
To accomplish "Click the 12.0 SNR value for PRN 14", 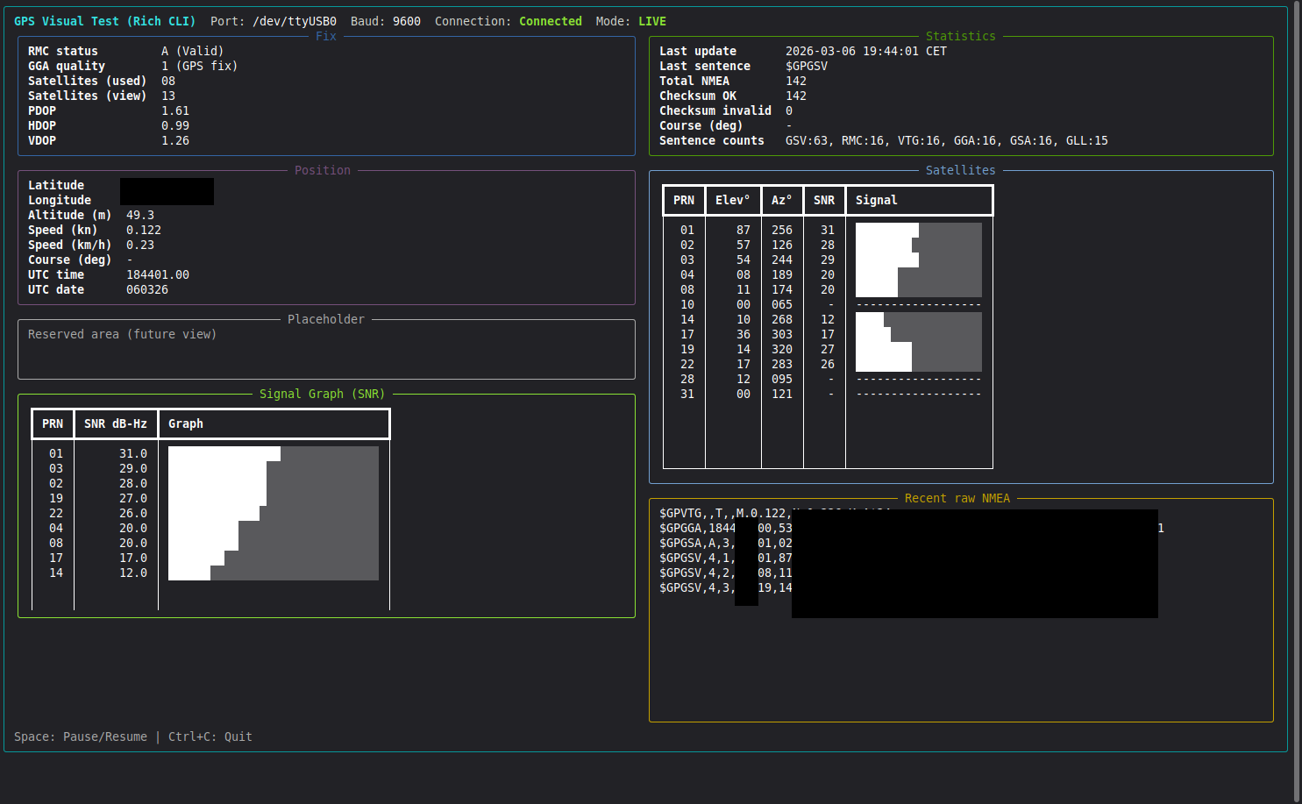I will (x=133, y=573).
